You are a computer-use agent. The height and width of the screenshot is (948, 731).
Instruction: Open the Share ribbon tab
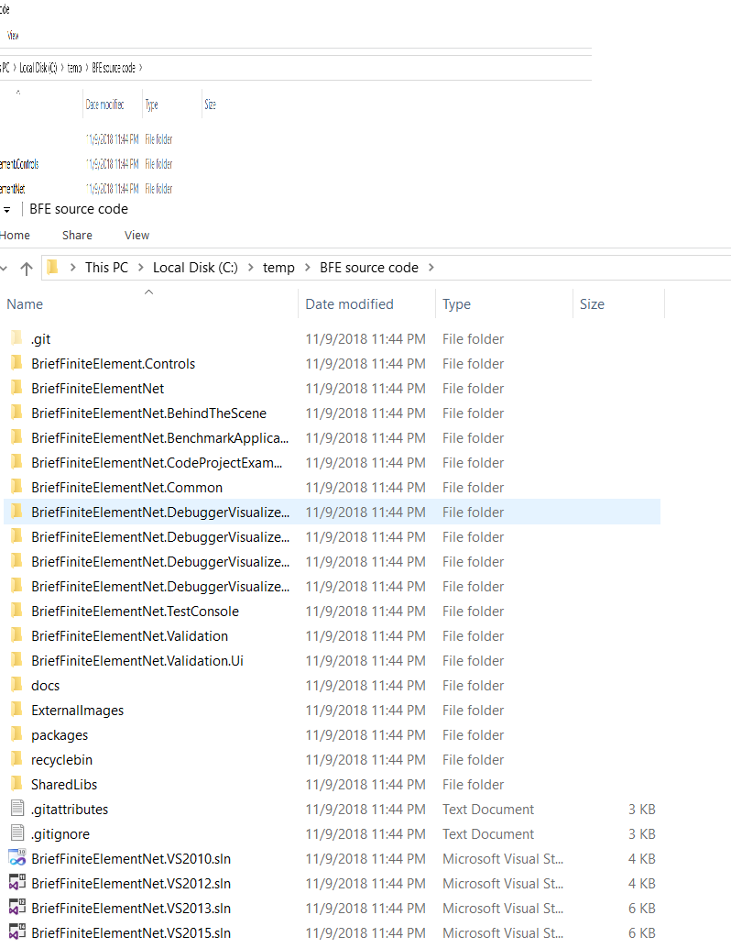coord(77,236)
